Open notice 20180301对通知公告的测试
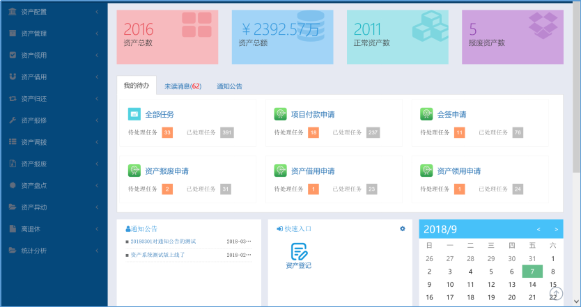 click(163, 242)
